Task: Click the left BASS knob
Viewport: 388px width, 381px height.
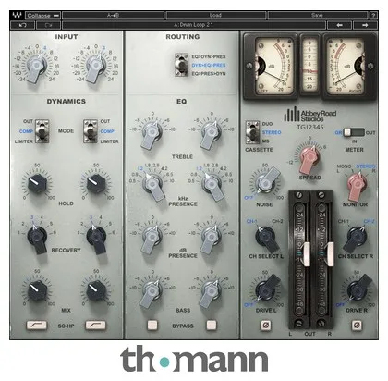Action: [151, 292]
